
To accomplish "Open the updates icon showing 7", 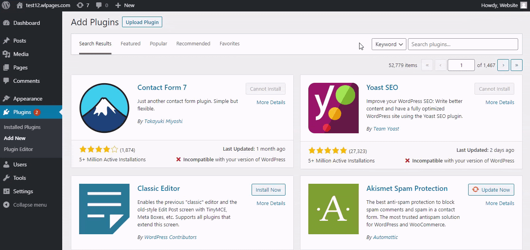I will tap(80, 5).
